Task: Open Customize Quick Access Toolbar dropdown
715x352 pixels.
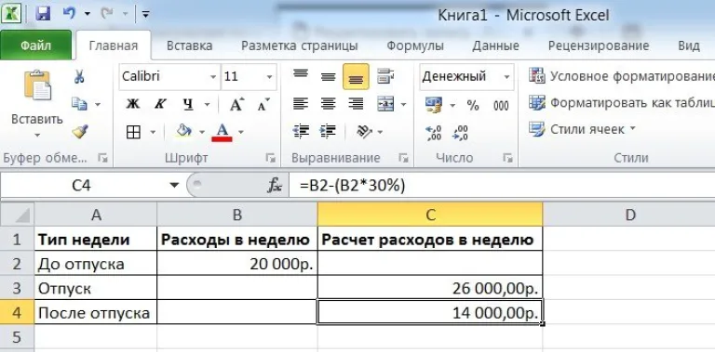Action: click(145, 14)
